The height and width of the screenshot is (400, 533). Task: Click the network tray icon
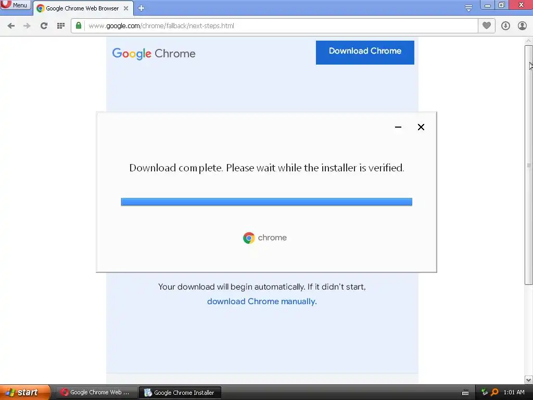tap(485, 392)
